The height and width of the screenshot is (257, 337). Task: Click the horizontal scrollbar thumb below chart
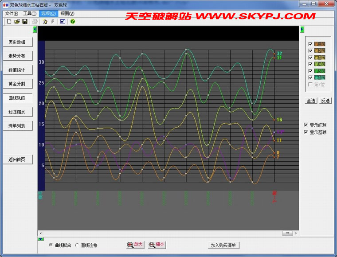[x=287, y=233]
